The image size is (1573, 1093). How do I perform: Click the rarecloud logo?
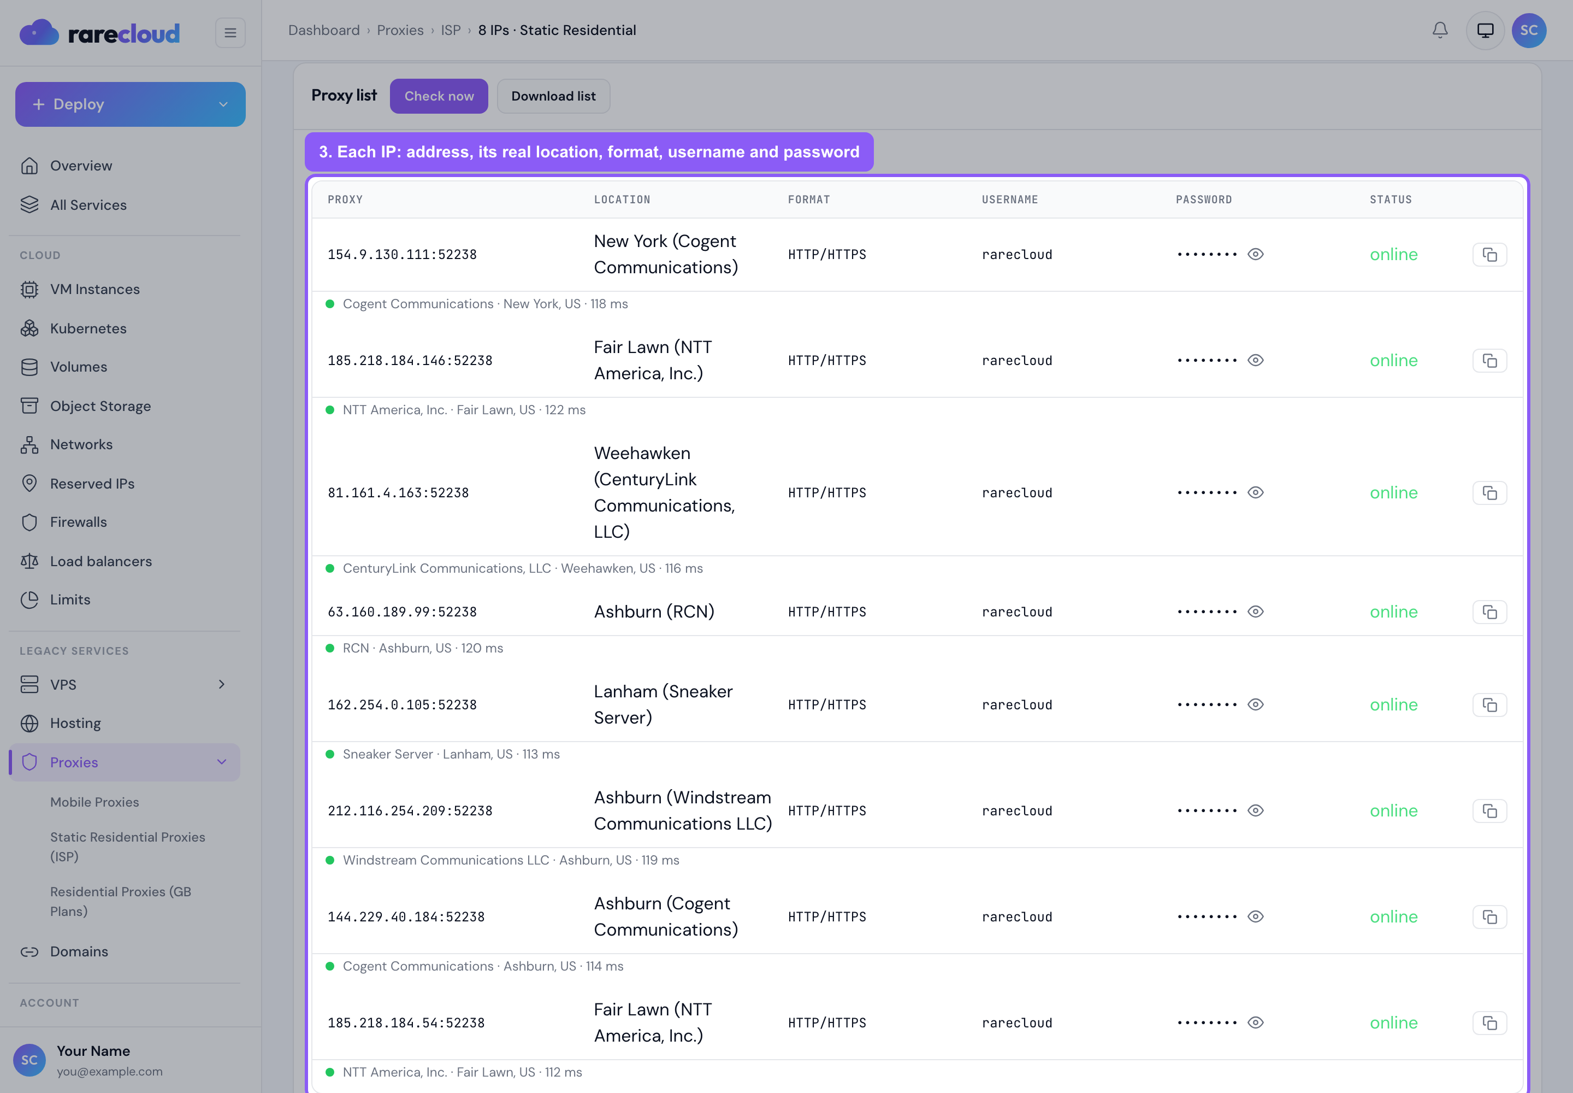[x=100, y=32]
